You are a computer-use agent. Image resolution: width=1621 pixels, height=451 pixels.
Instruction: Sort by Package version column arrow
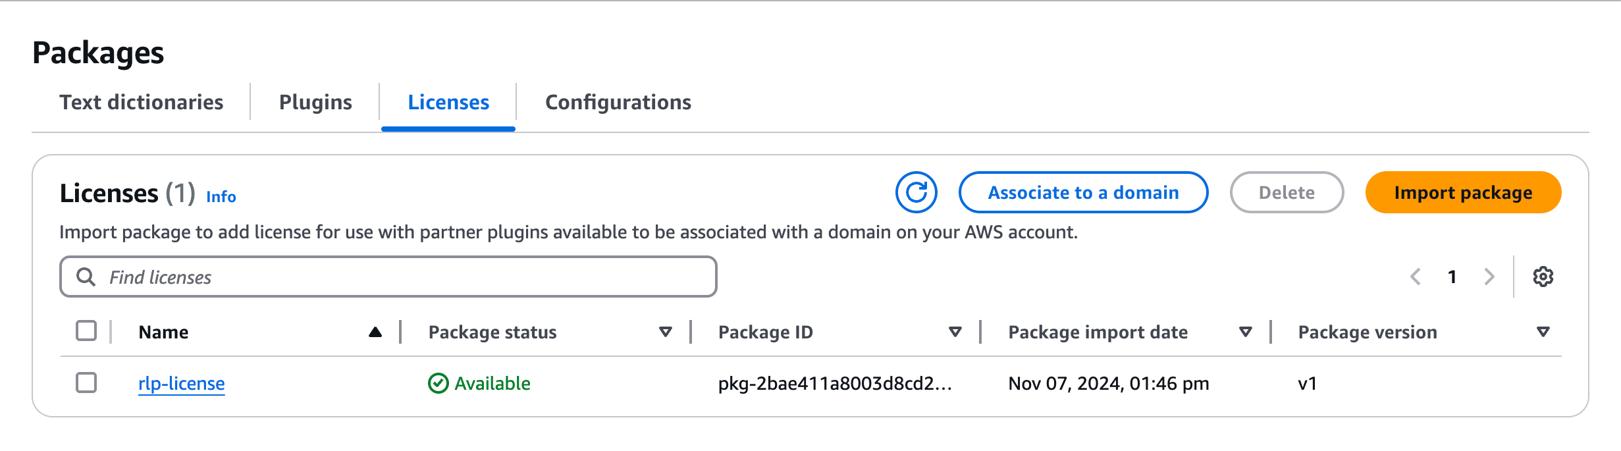pyautogui.click(x=1543, y=332)
